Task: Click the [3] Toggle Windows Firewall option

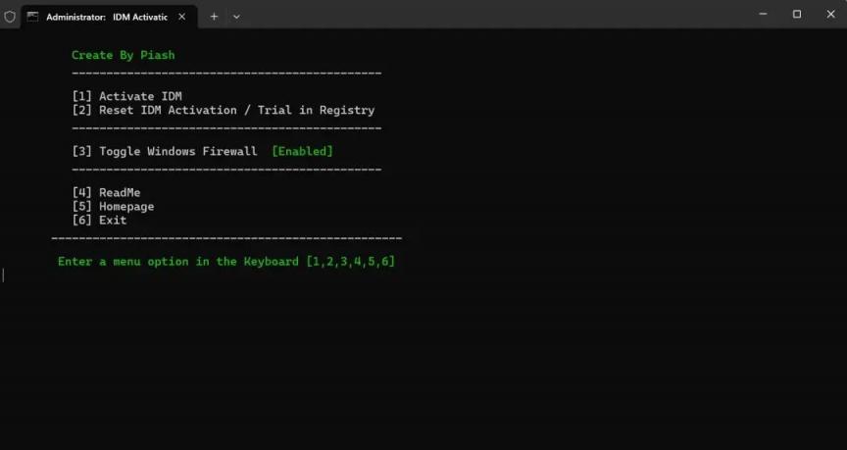Action: click(165, 151)
